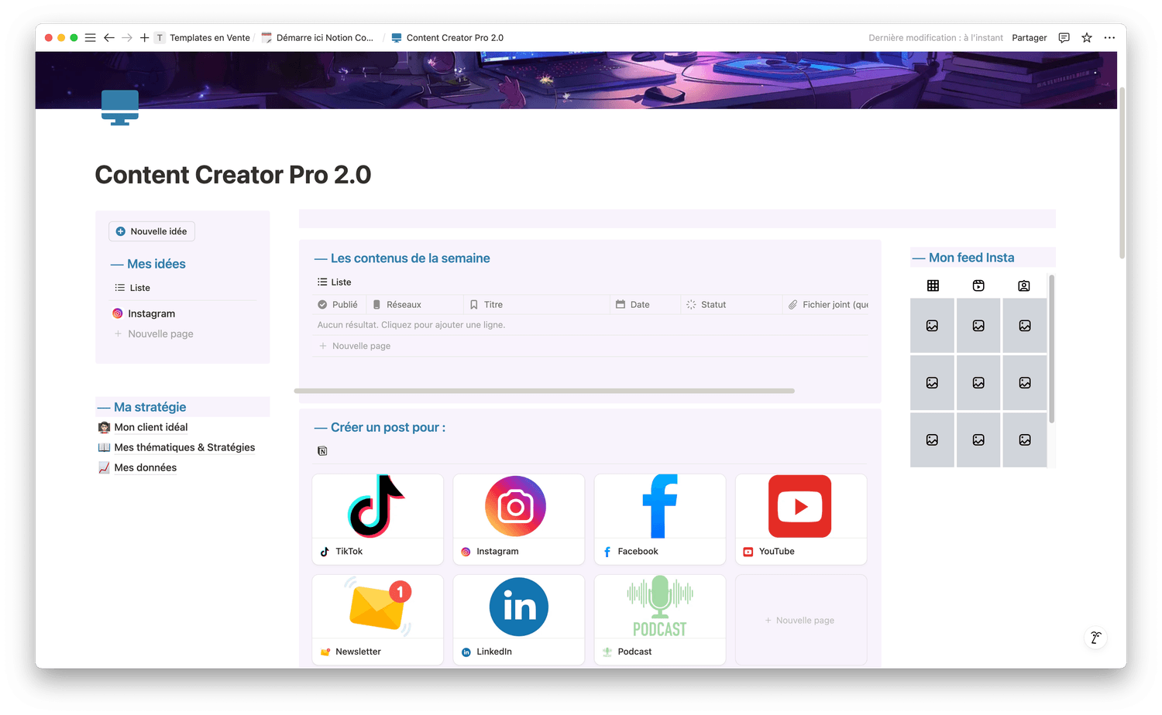Switch to grid view in Mon feed Insta

[x=933, y=286]
